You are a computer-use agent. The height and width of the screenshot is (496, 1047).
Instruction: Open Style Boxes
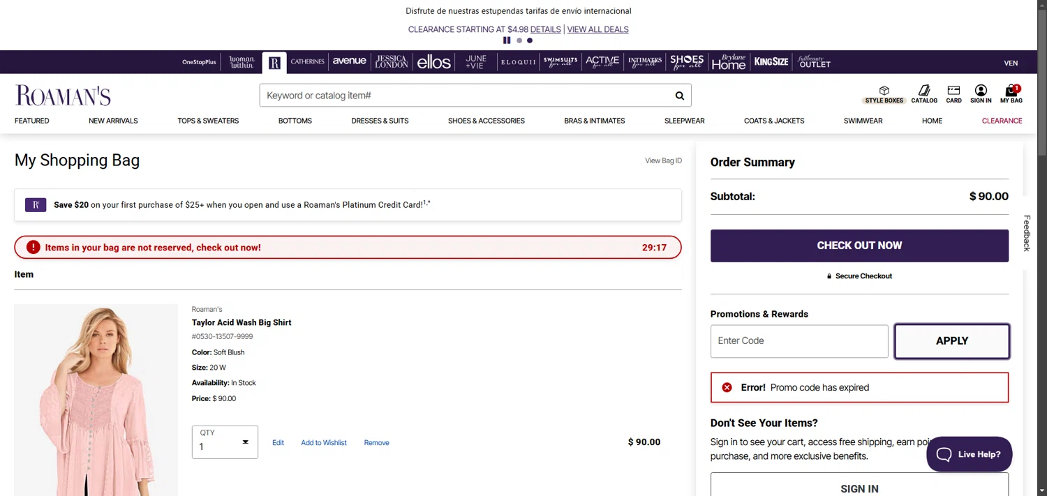(x=884, y=94)
